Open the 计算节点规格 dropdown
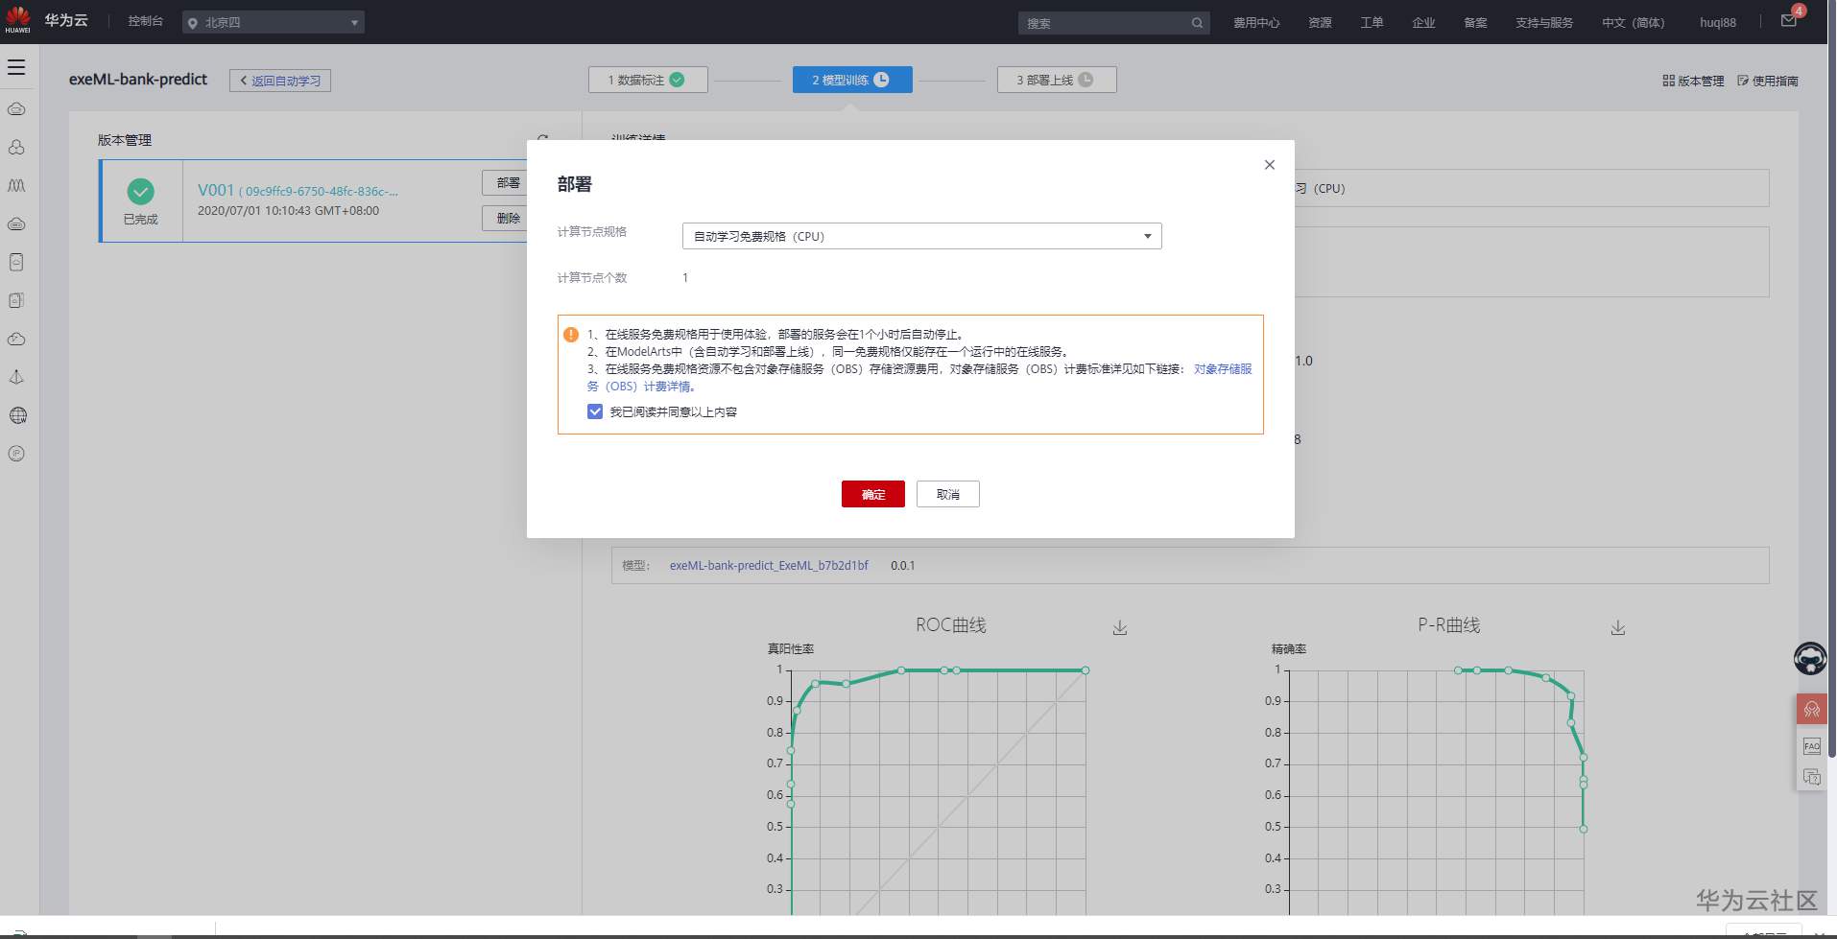 coord(921,236)
